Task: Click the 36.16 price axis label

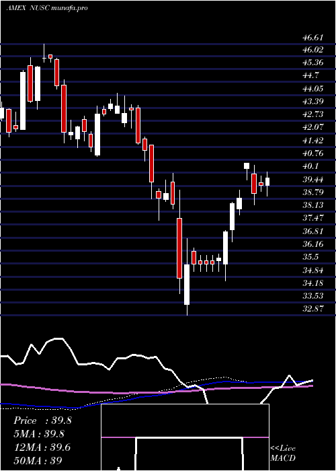Action: pos(313,244)
